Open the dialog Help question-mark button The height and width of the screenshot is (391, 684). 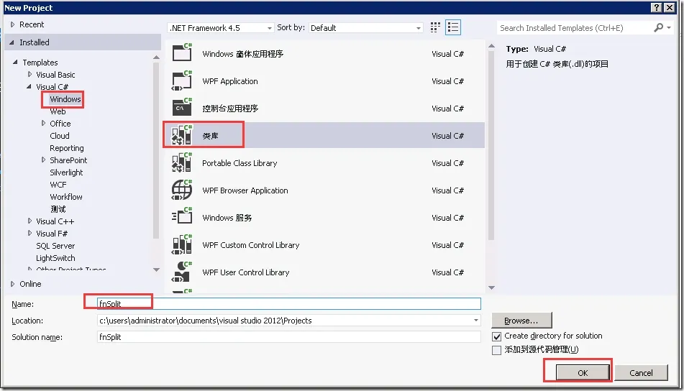coord(656,7)
